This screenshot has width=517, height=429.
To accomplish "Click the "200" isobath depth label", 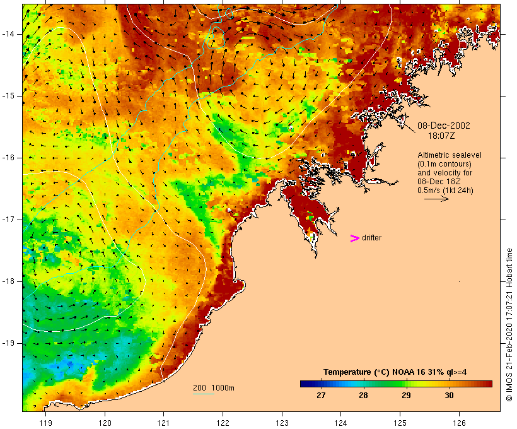I will coord(199,388).
